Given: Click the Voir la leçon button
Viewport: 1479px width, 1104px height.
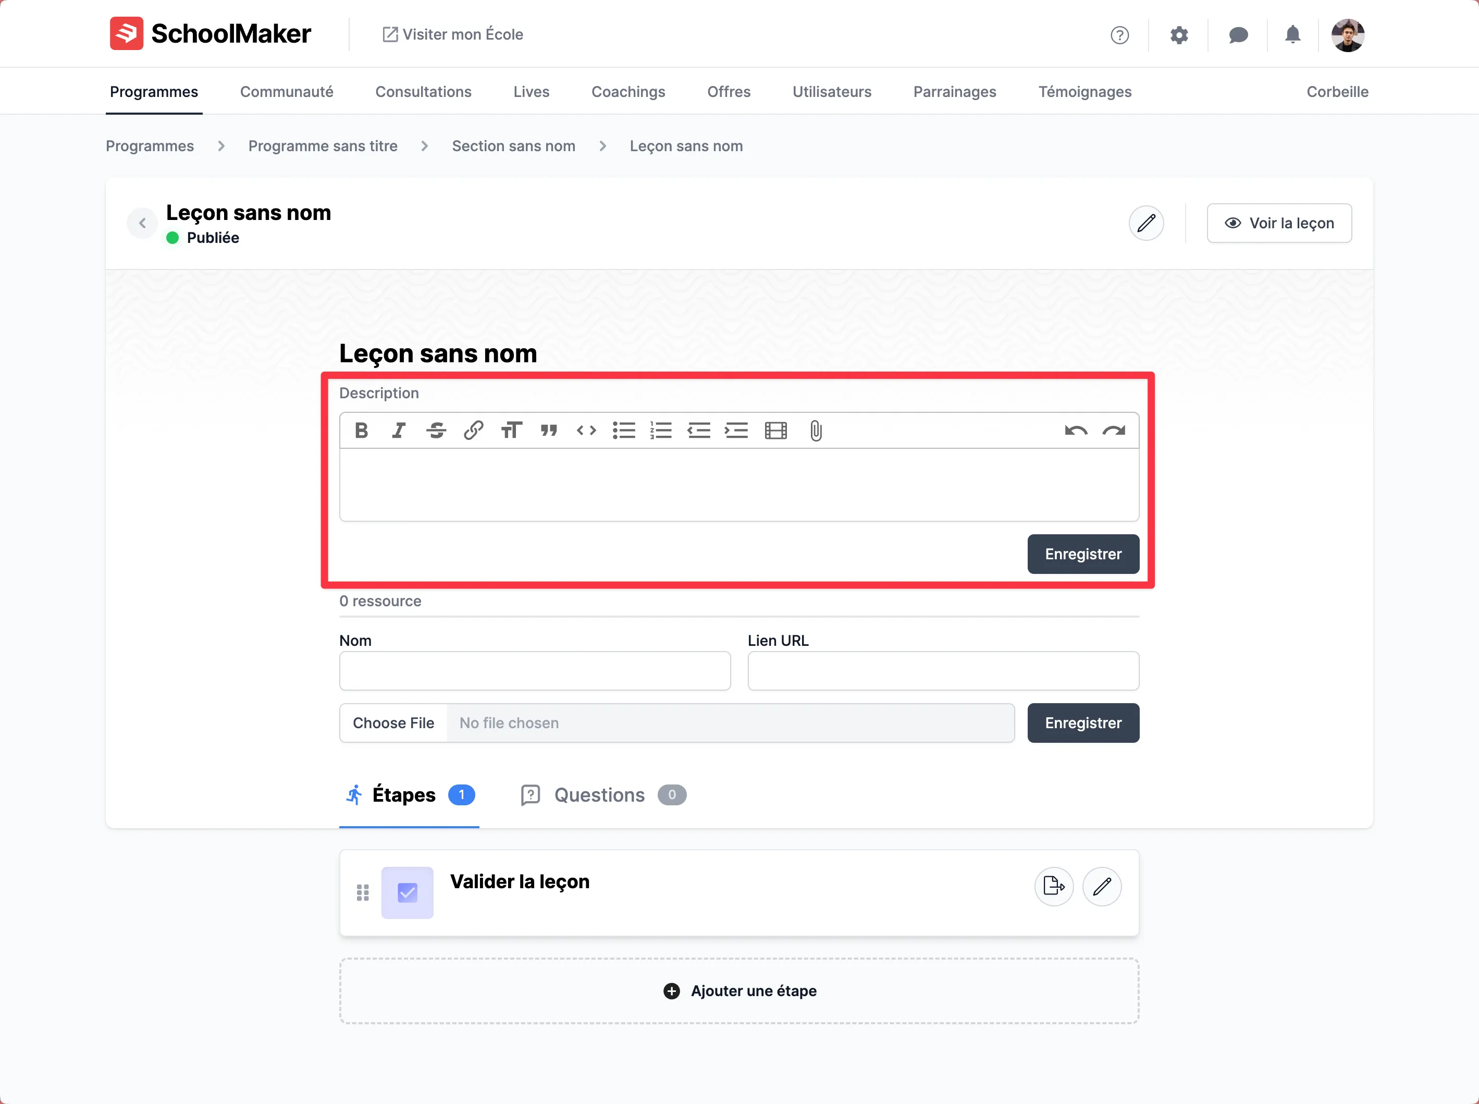Looking at the screenshot, I should pos(1278,223).
